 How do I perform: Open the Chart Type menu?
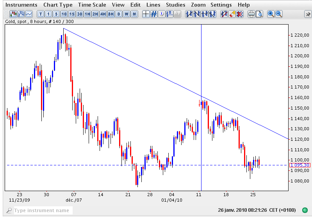pyautogui.click(x=58, y=5)
